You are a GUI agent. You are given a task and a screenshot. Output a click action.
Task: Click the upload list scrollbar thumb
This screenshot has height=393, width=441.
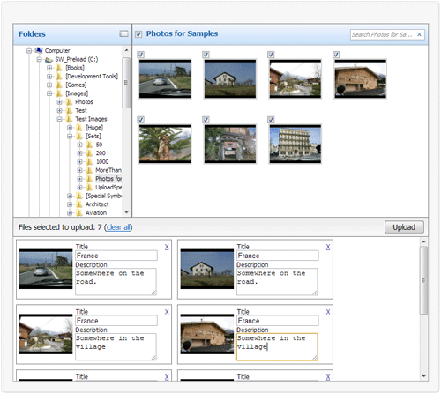[424, 280]
